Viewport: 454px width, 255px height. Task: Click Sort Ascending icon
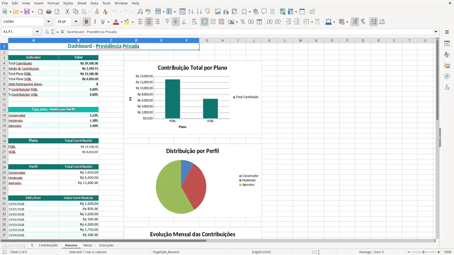[191, 12]
